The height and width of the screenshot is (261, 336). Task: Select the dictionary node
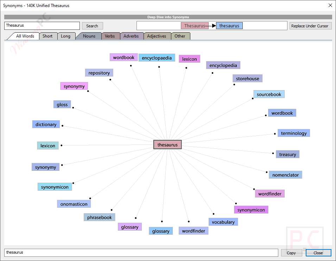pyautogui.click(x=46, y=124)
